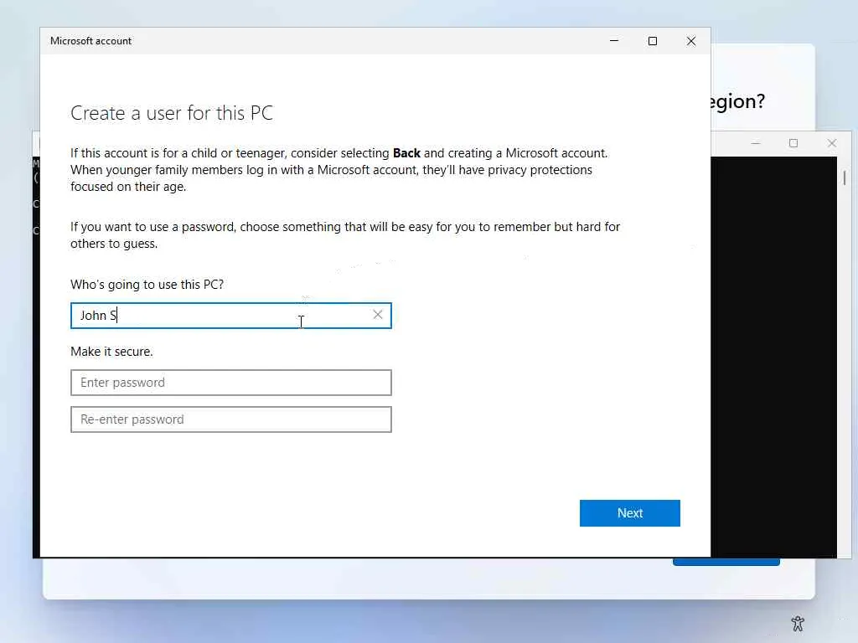This screenshot has height=643, width=858.
Task: Click the Enter password field
Action: pos(231,383)
